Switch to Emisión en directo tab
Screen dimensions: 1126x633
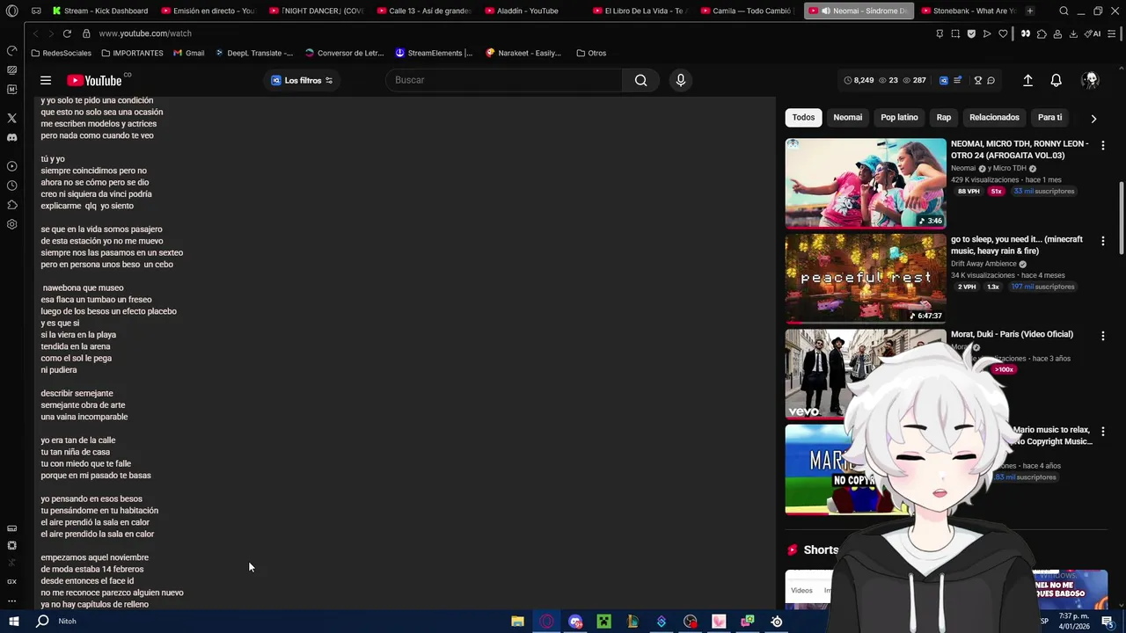pos(208,11)
